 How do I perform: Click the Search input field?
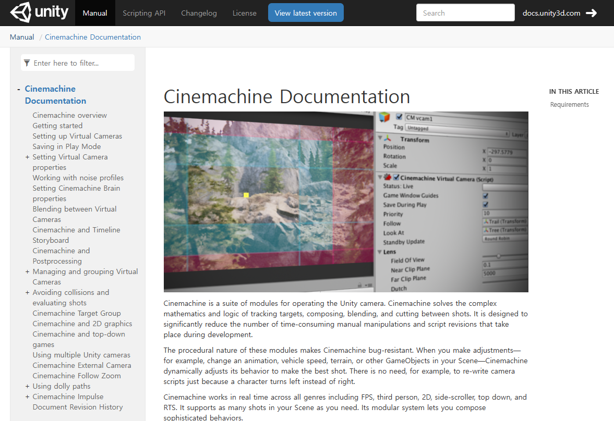click(x=465, y=13)
